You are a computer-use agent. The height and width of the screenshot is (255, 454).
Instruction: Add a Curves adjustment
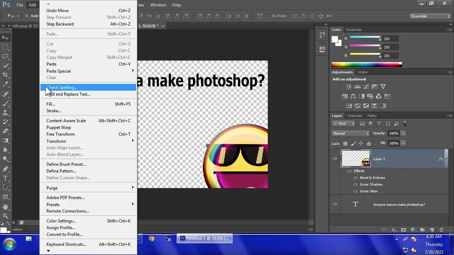click(366, 87)
